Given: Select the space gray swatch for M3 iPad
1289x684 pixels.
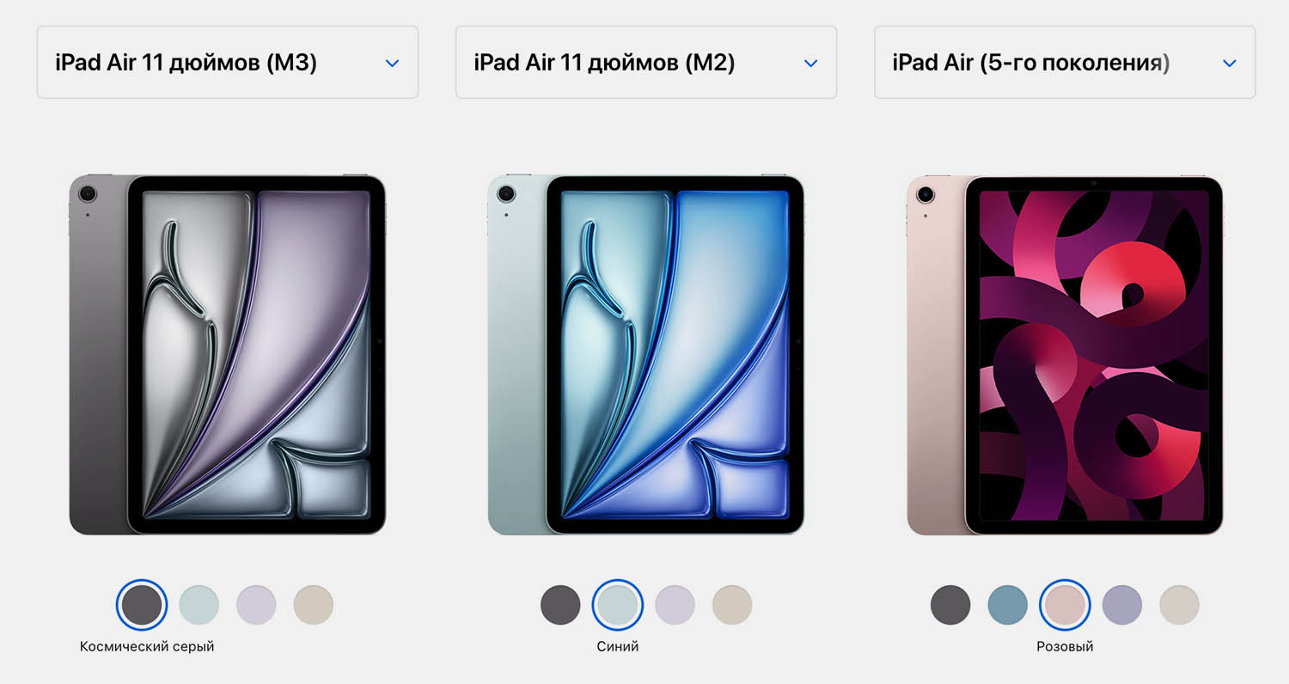Looking at the screenshot, I should click(x=142, y=605).
